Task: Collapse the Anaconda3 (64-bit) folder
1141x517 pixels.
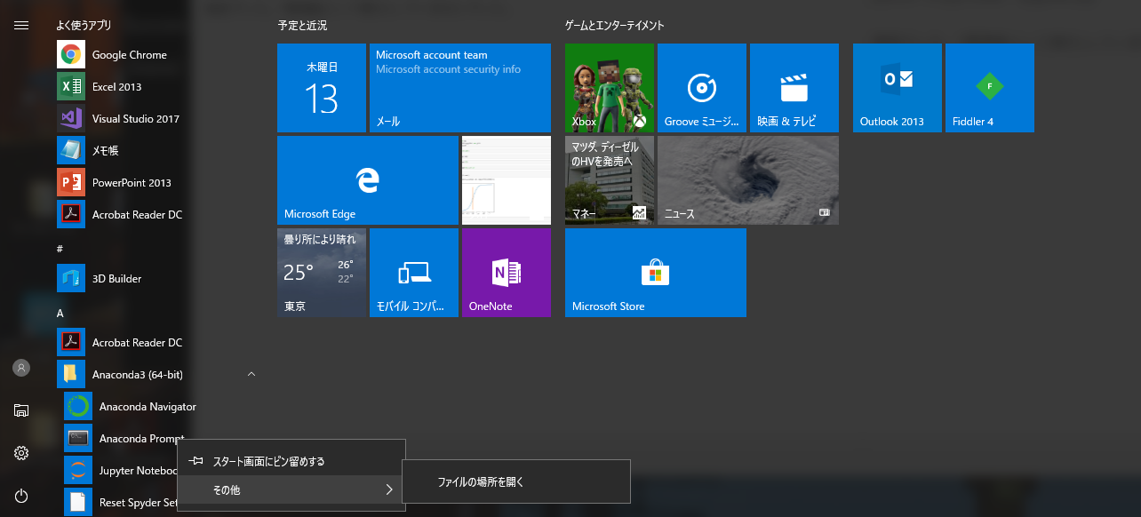Action: pyautogui.click(x=251, y=375)
